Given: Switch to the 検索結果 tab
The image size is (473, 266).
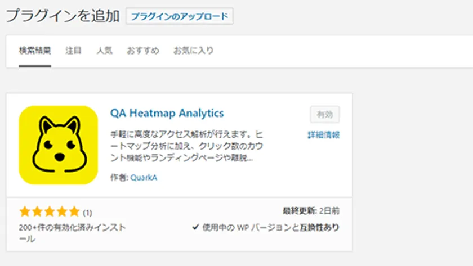Looking at the screenshot, I should (x=35, y=51).
